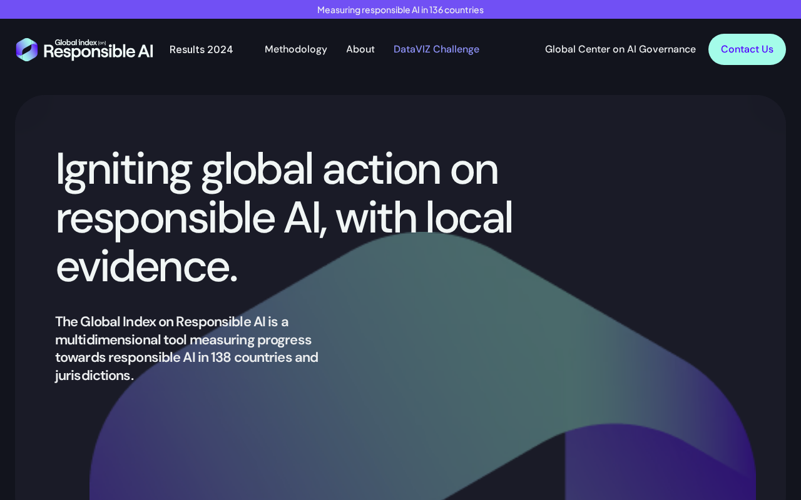Click the 'Igniting global action' headline

277,169
